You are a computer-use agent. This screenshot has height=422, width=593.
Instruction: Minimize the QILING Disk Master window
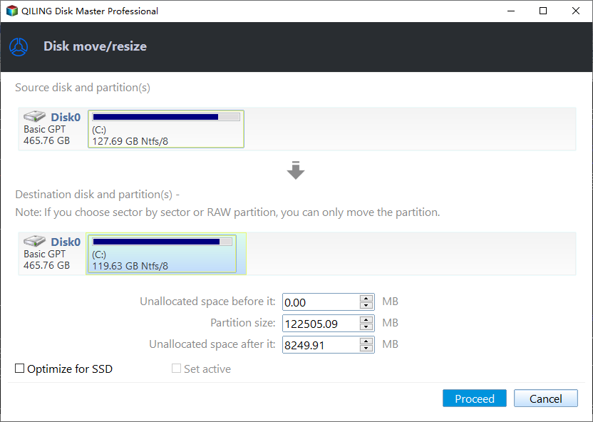tap(511, 11)
